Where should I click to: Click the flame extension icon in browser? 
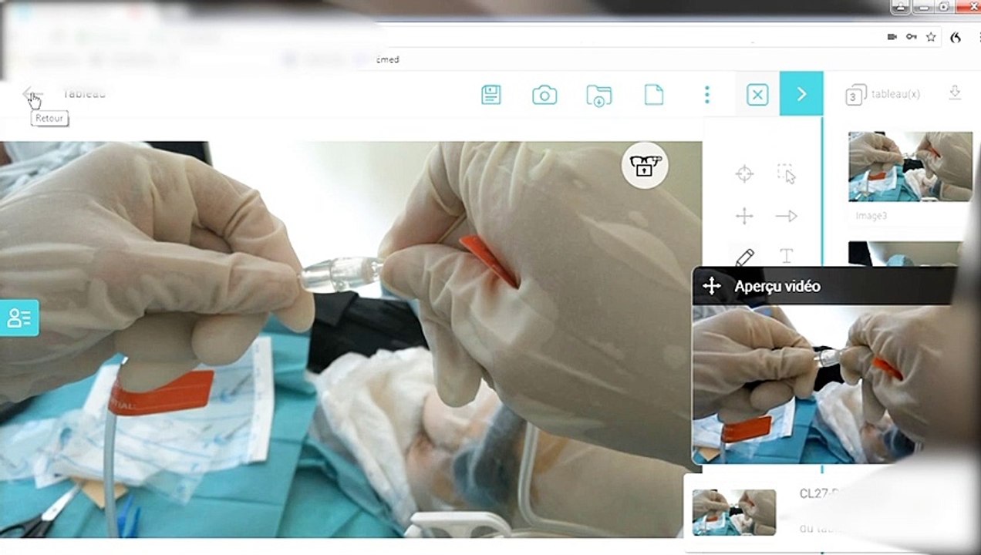[956, 37]
